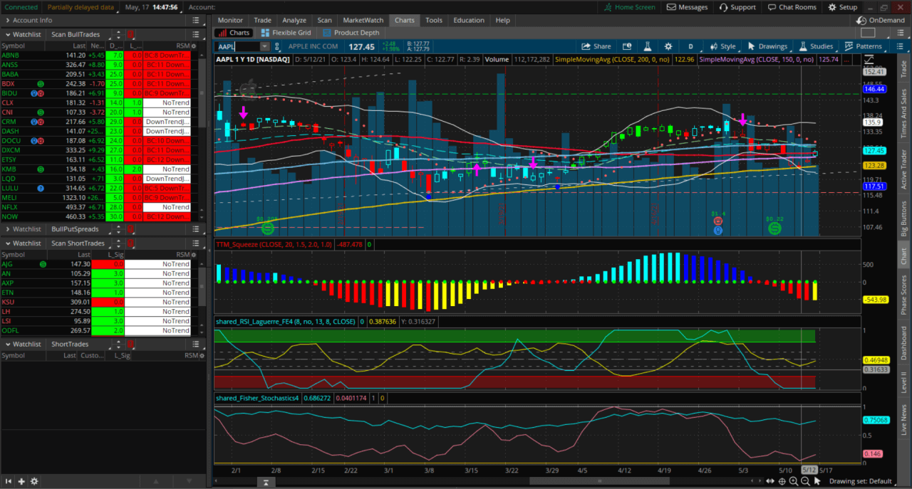Click red link color icon on Scan BullTrades
The image size is (912, 489).
click(x=130, y=34)
